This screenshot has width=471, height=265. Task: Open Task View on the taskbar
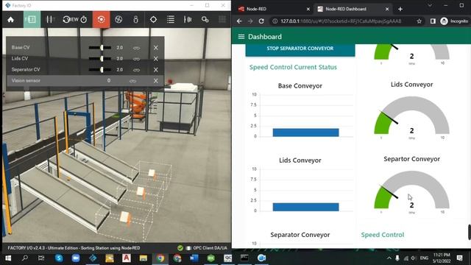coord(41,258)
